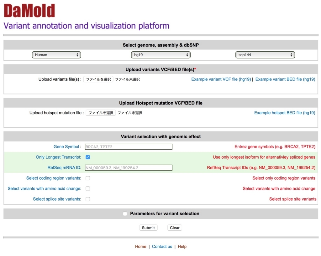
Task: Open Help footer link
Action: point(182,247)
